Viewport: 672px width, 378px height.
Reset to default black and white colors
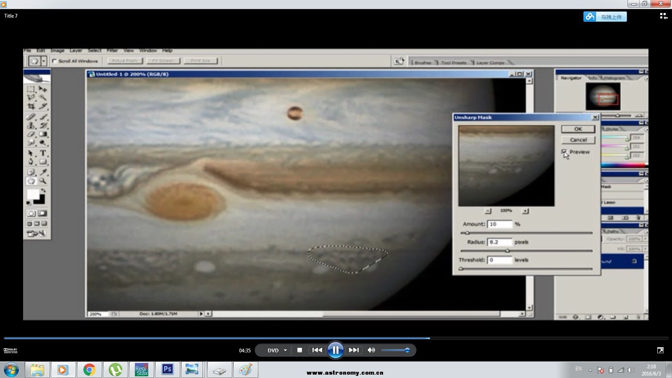click(x=29, y=203)
